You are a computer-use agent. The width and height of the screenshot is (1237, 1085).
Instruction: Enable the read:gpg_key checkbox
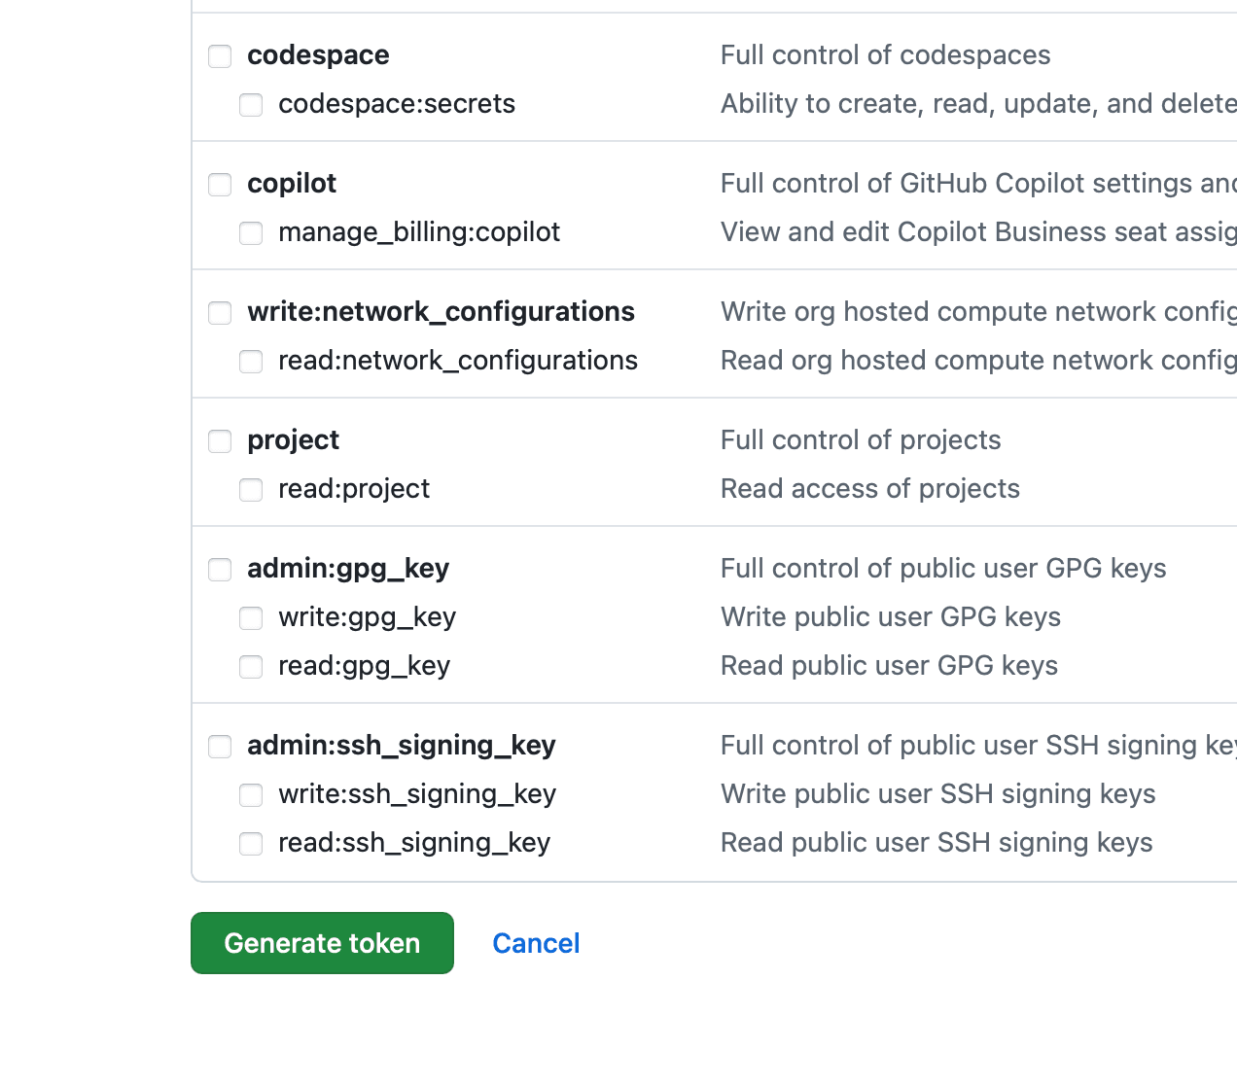251,667
